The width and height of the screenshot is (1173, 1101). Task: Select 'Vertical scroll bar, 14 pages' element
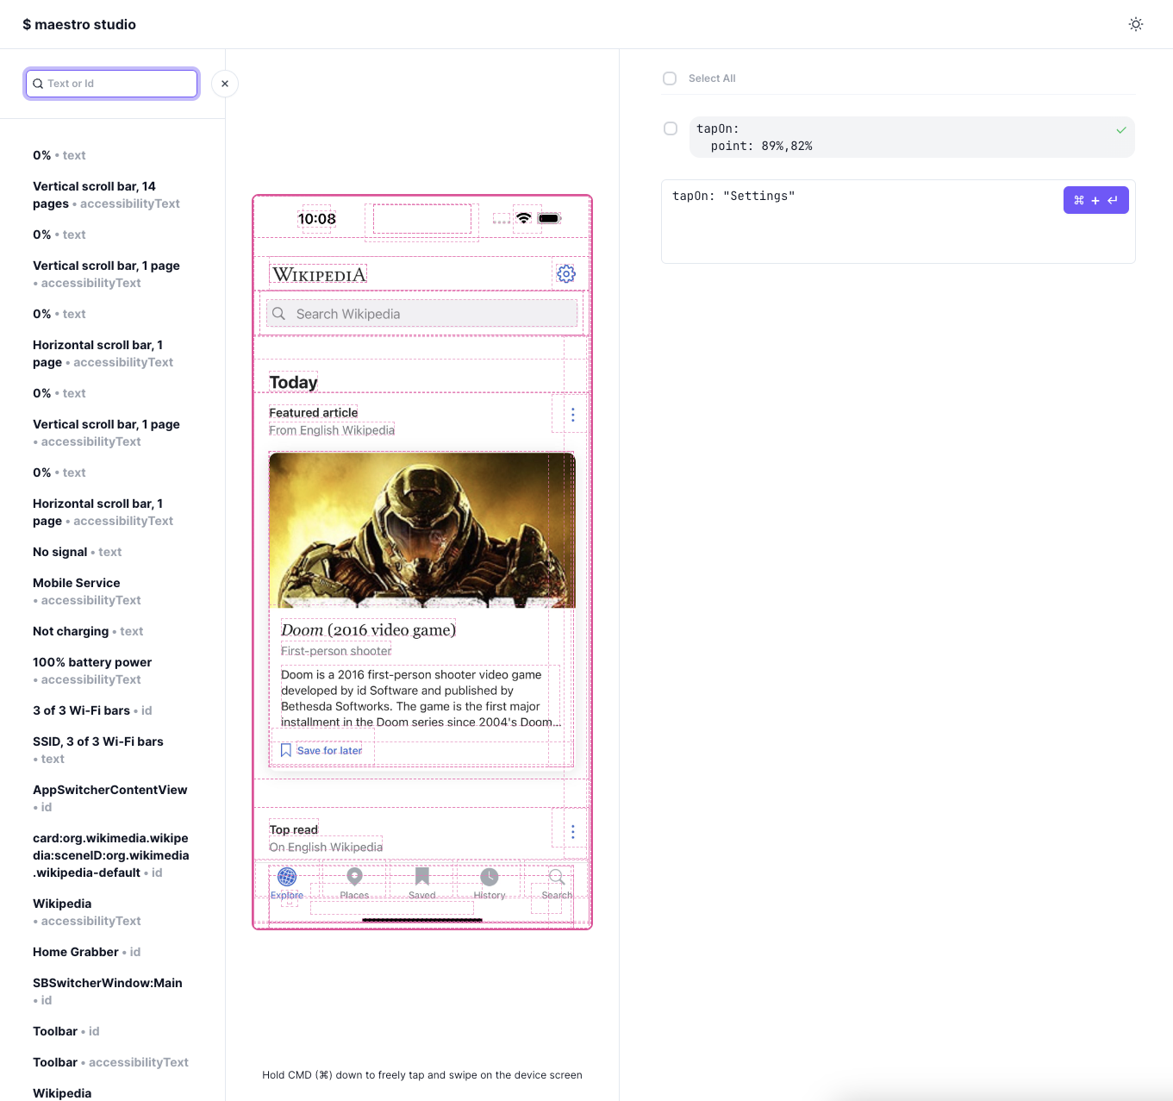(106, 195)
